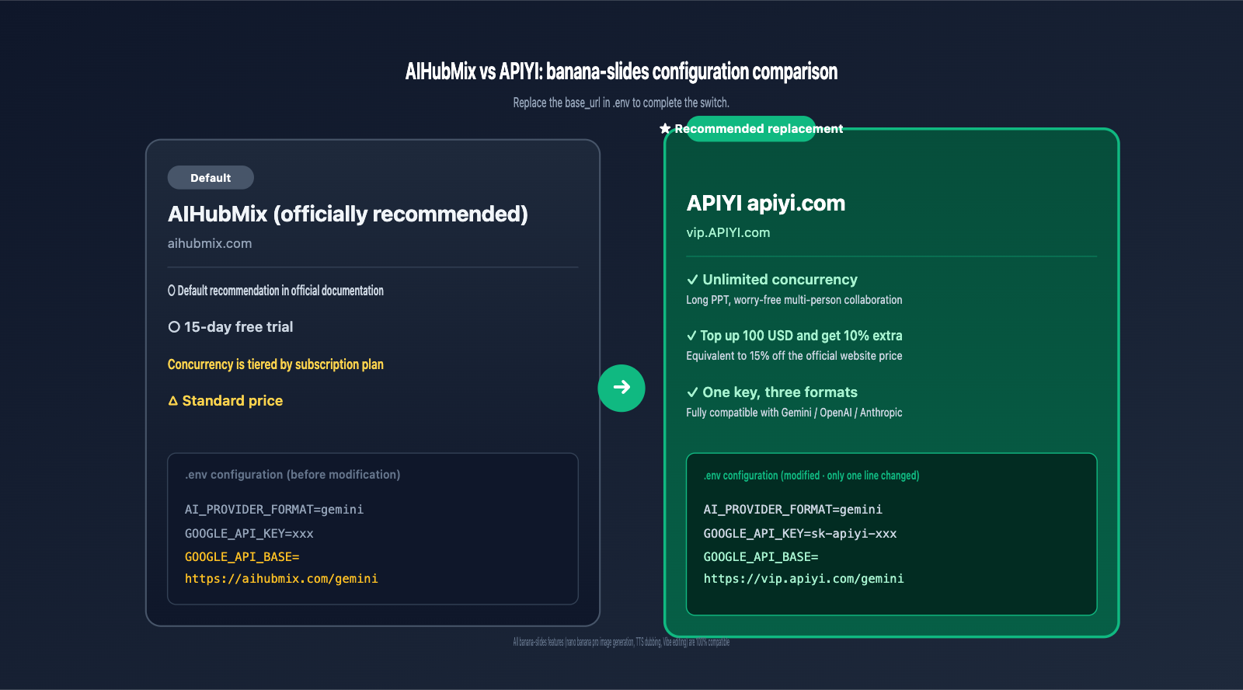
Task: Click the warning triangle beside Standard price
Action: [173, 401]
